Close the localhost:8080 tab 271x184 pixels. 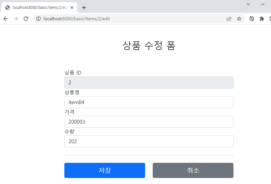tap(72, 8)
